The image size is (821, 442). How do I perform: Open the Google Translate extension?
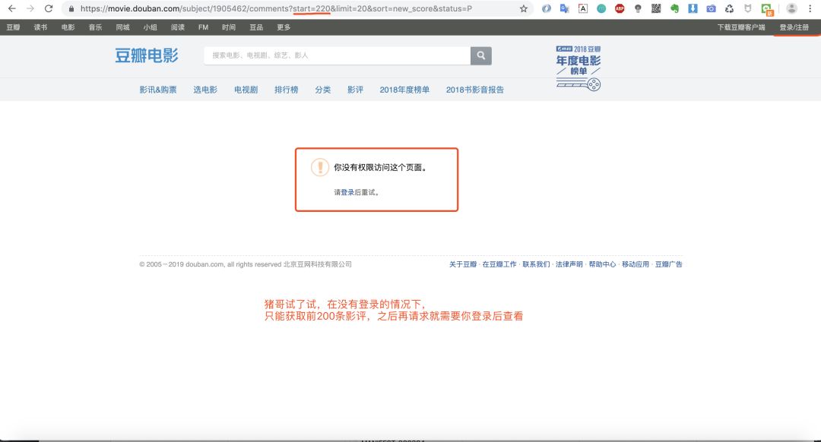point(564,8)
